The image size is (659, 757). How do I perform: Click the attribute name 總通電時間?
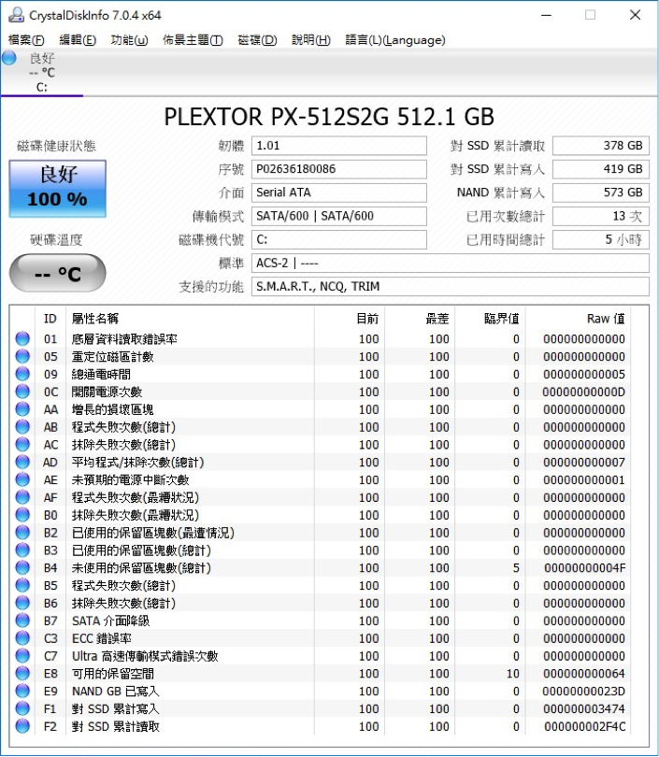(x=101, y=374)
